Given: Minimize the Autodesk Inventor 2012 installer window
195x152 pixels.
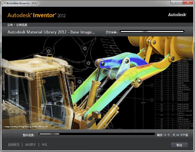Looking at the screenshot, I should click(174, 2).
